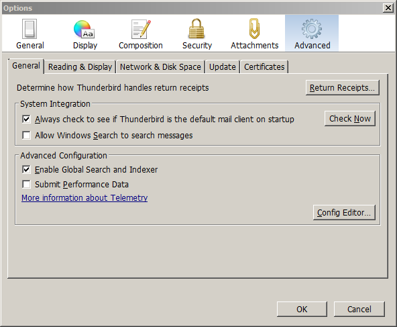Open the Security padlock category

[x=197, y=34]
